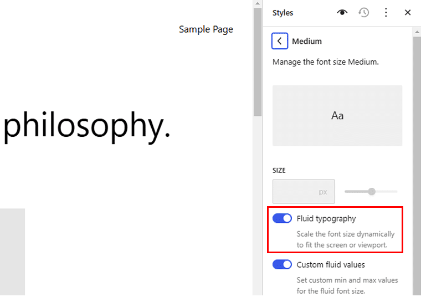Click the Styles sidebar scroll up arrow
Screen dimensions: 421x297
pos(417,32)
